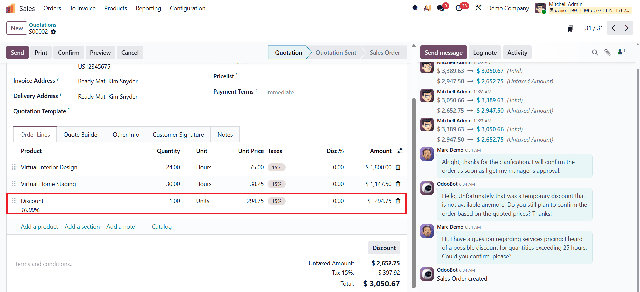640x292 pixels.
Task: Go to Quotations breadcrumb link
Action: coord(43,25)
